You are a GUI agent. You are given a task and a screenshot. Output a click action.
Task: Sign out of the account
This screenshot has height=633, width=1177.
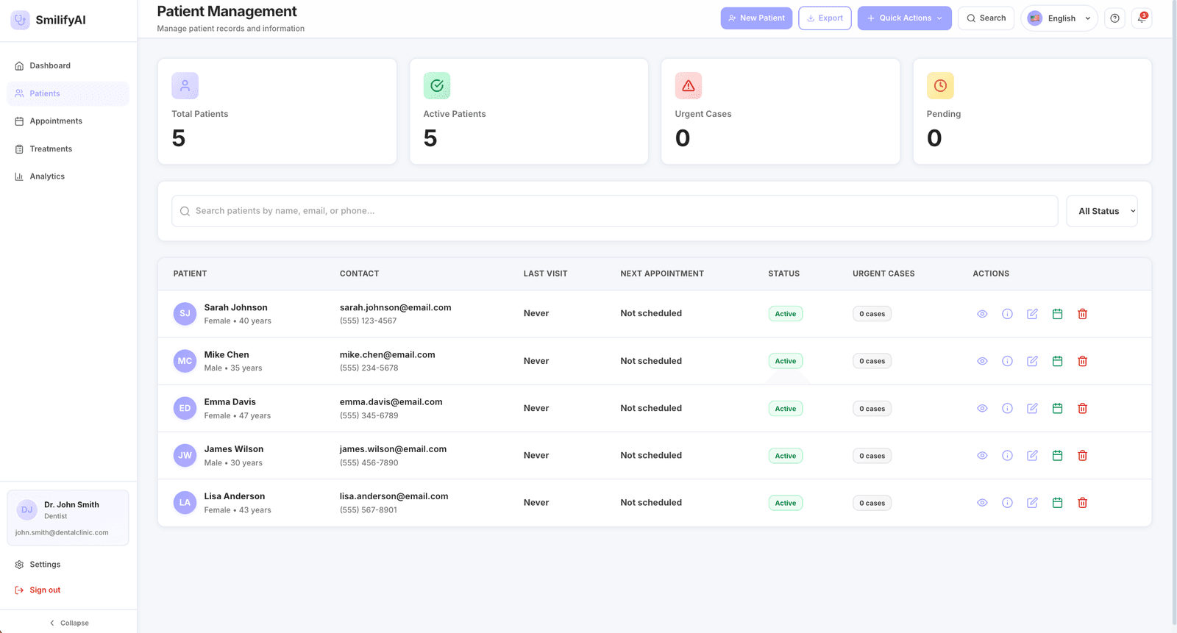(68, 590)
